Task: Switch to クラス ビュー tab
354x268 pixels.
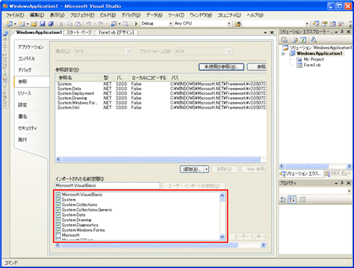Action: pyautogui.click(x=337, y=174)
